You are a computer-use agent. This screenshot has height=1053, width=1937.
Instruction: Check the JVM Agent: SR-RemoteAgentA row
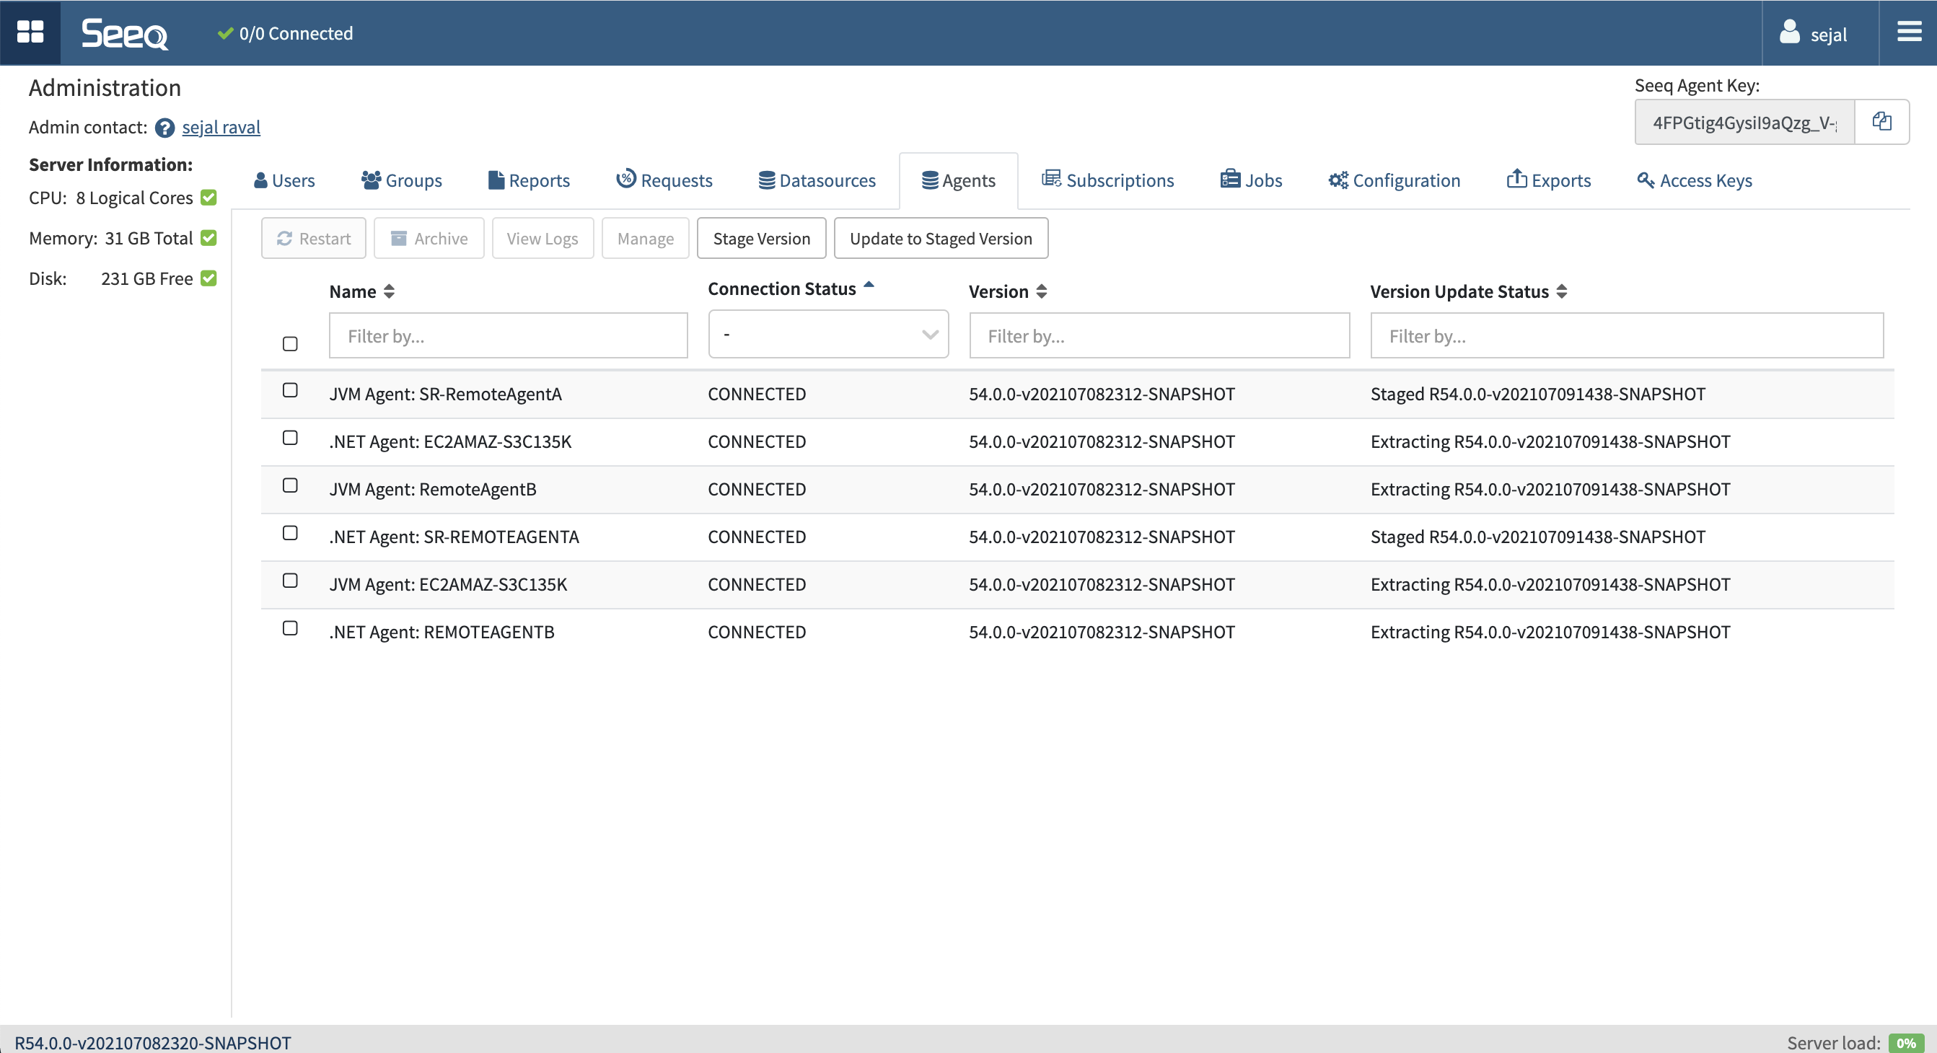point(290,390)
